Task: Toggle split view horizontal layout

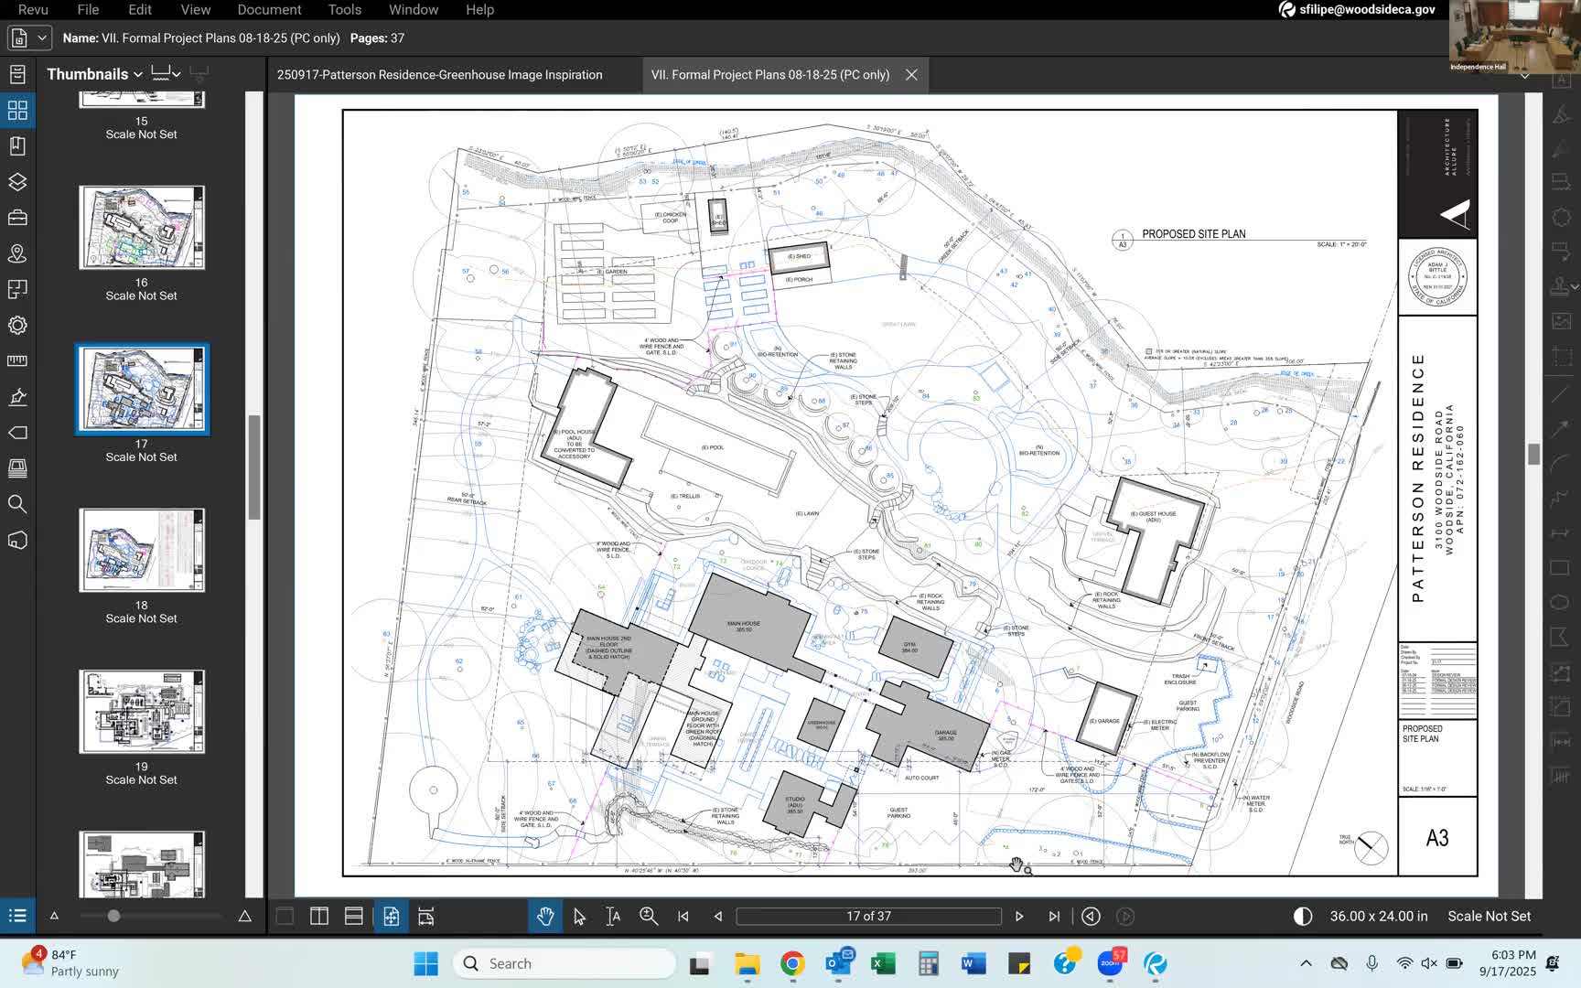Action: coord(354,916)
